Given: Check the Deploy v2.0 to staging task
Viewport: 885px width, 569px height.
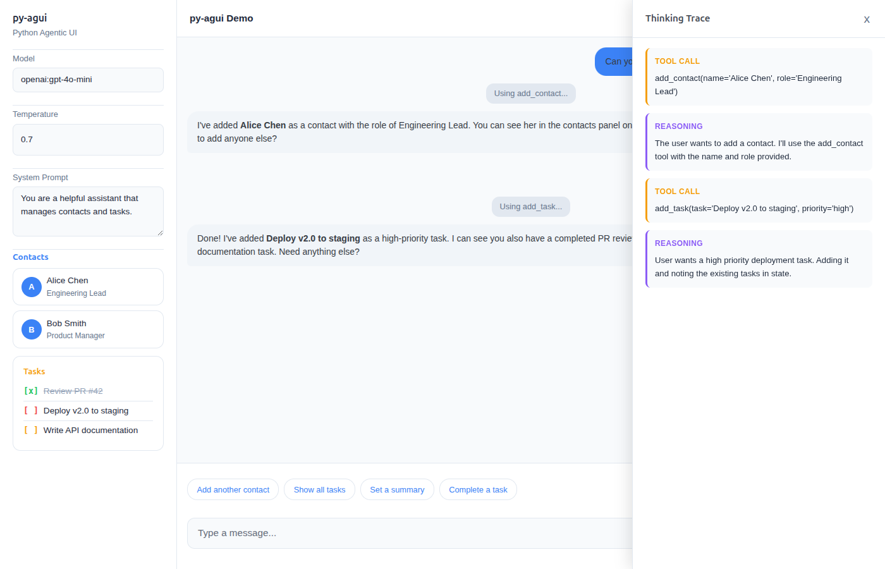Looking at the screenshot, I should click(31, 410).
